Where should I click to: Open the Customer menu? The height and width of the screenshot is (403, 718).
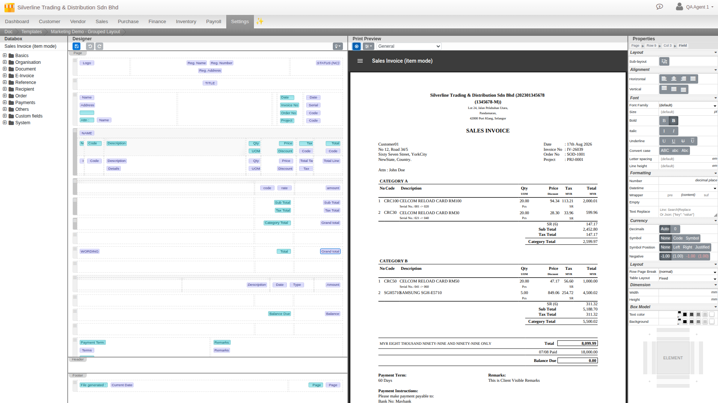click(49, 22)
